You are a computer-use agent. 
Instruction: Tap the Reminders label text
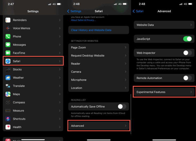20,20
